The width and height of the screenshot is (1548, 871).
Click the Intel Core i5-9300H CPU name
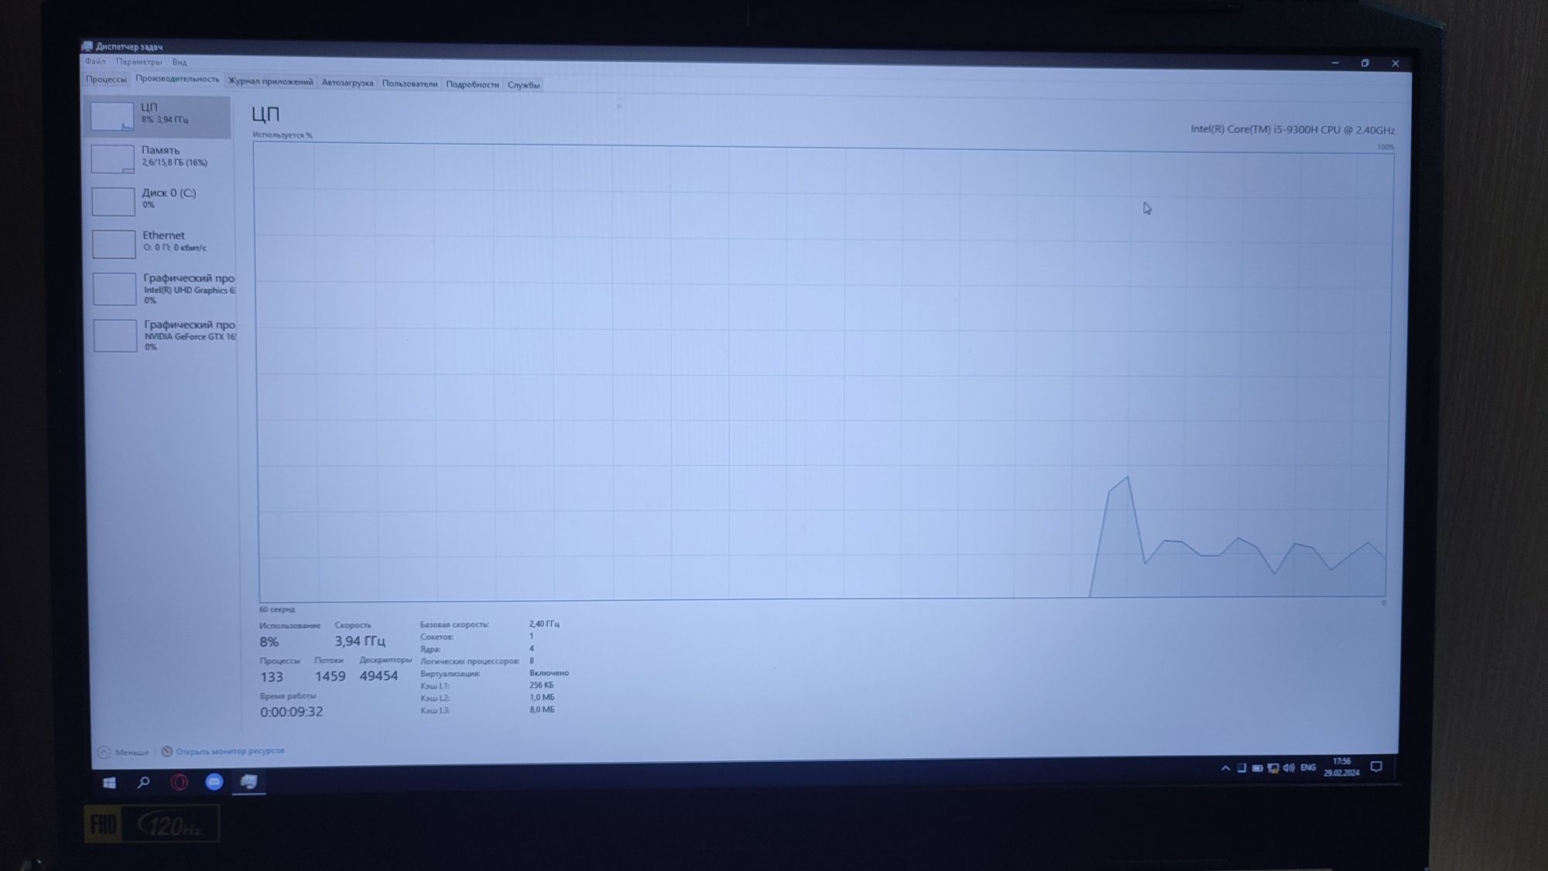(1293, 129)
